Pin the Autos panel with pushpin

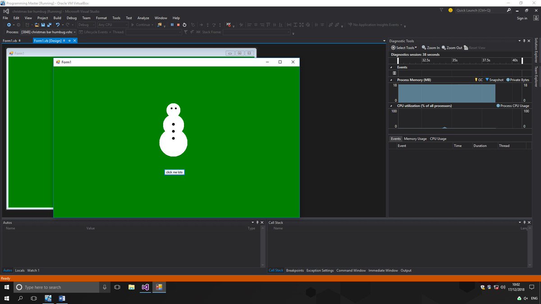coord(257,222)
